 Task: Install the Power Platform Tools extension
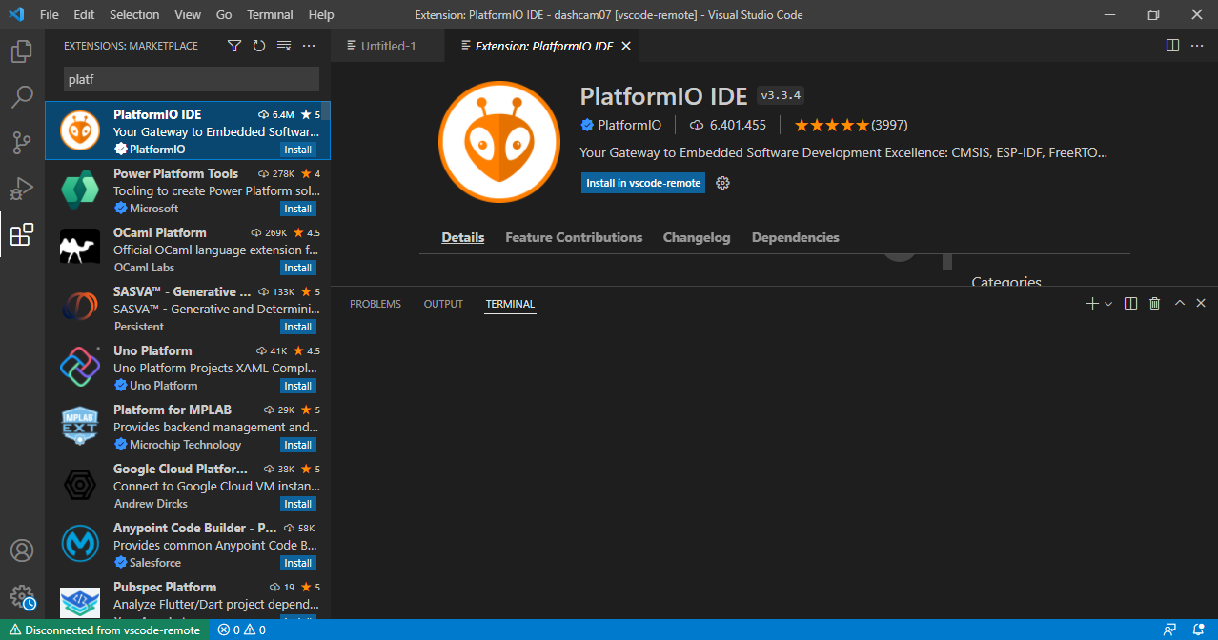[x=298, y=209]
